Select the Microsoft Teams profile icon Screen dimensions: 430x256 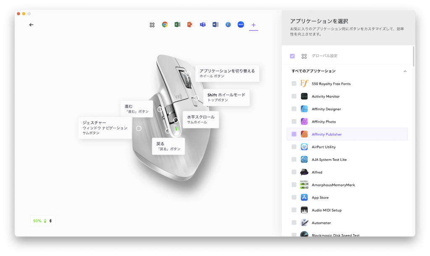pyautogui.click(x=203, y=25)
